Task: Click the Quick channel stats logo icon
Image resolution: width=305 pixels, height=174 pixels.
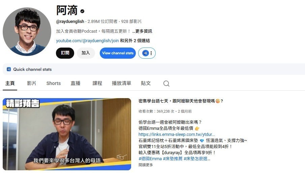Action: pyautogui.click(x=9, y=69)
